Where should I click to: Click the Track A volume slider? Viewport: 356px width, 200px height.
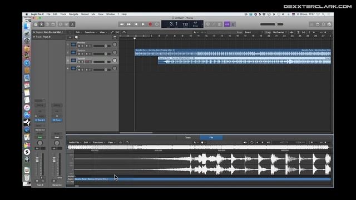(x=102, y=54)
